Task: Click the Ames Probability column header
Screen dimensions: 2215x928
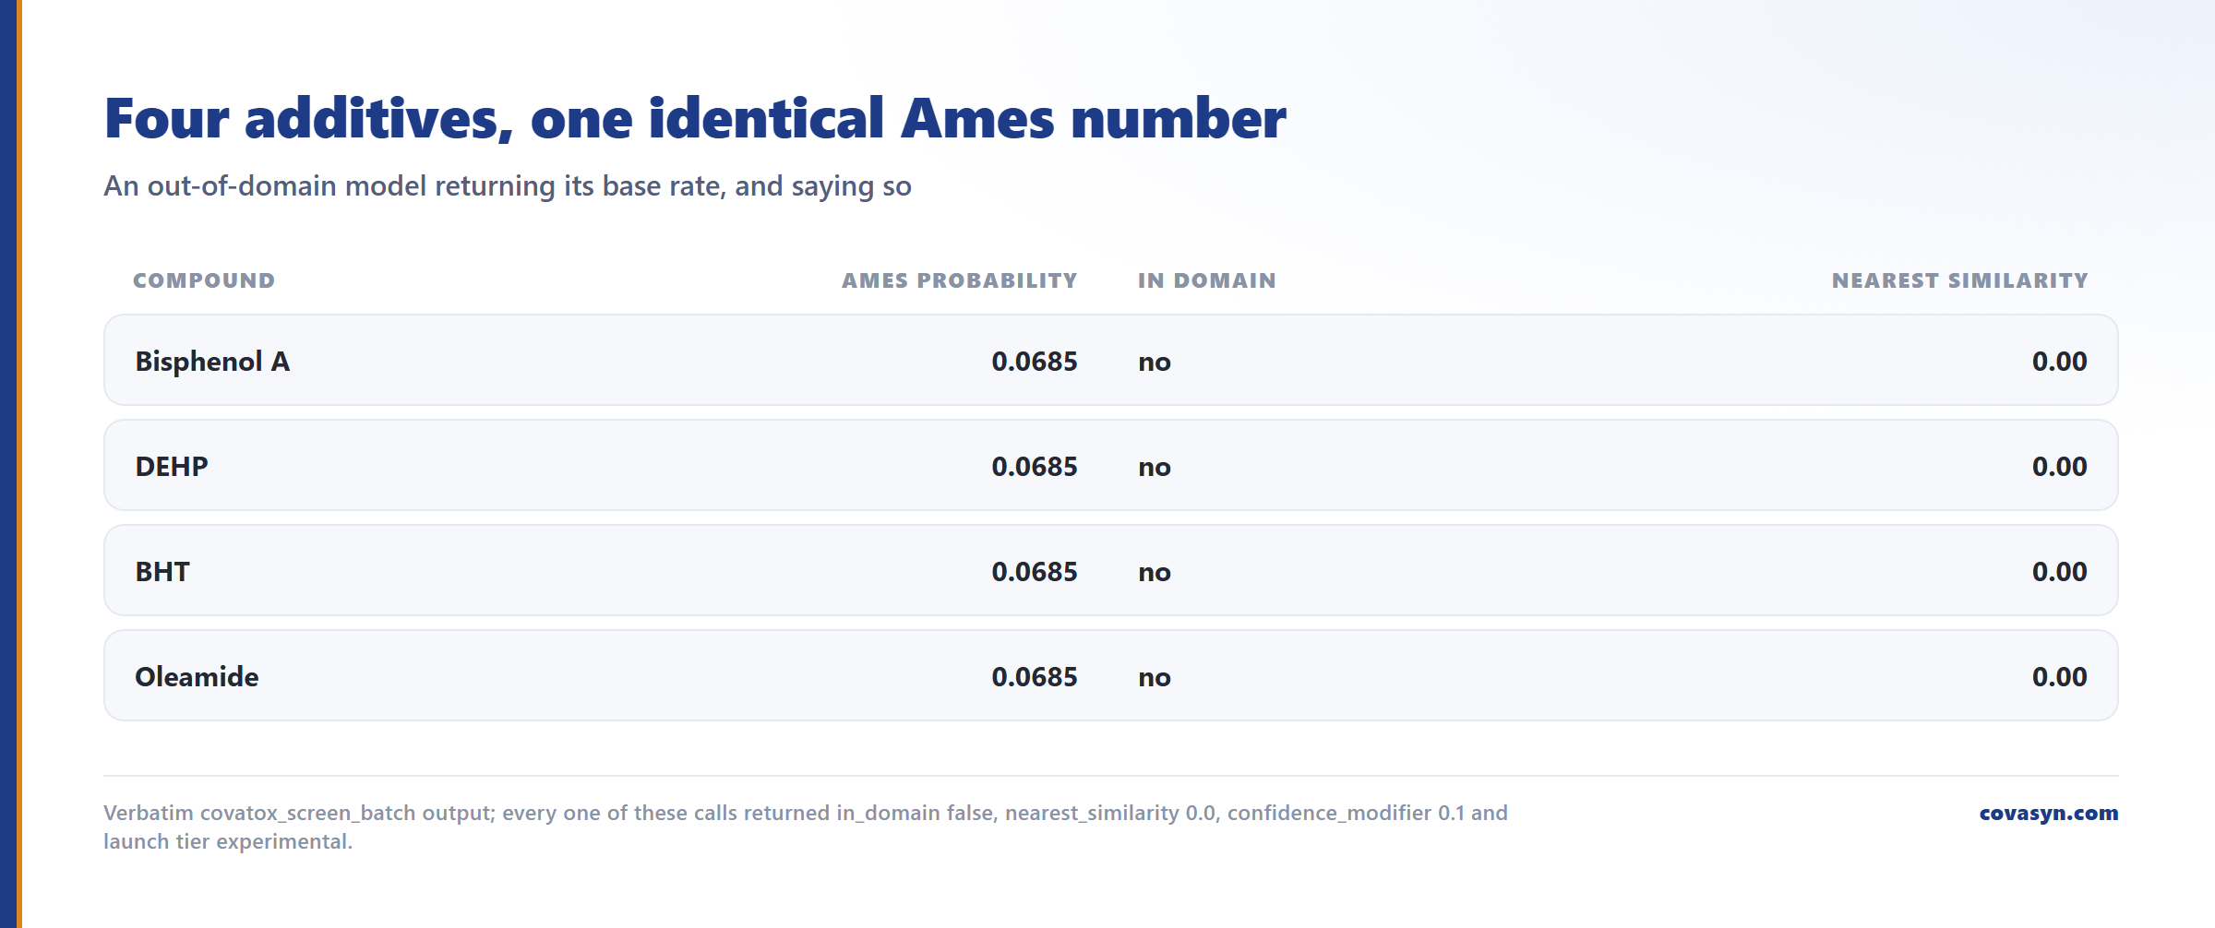Action: coord(960,280)
